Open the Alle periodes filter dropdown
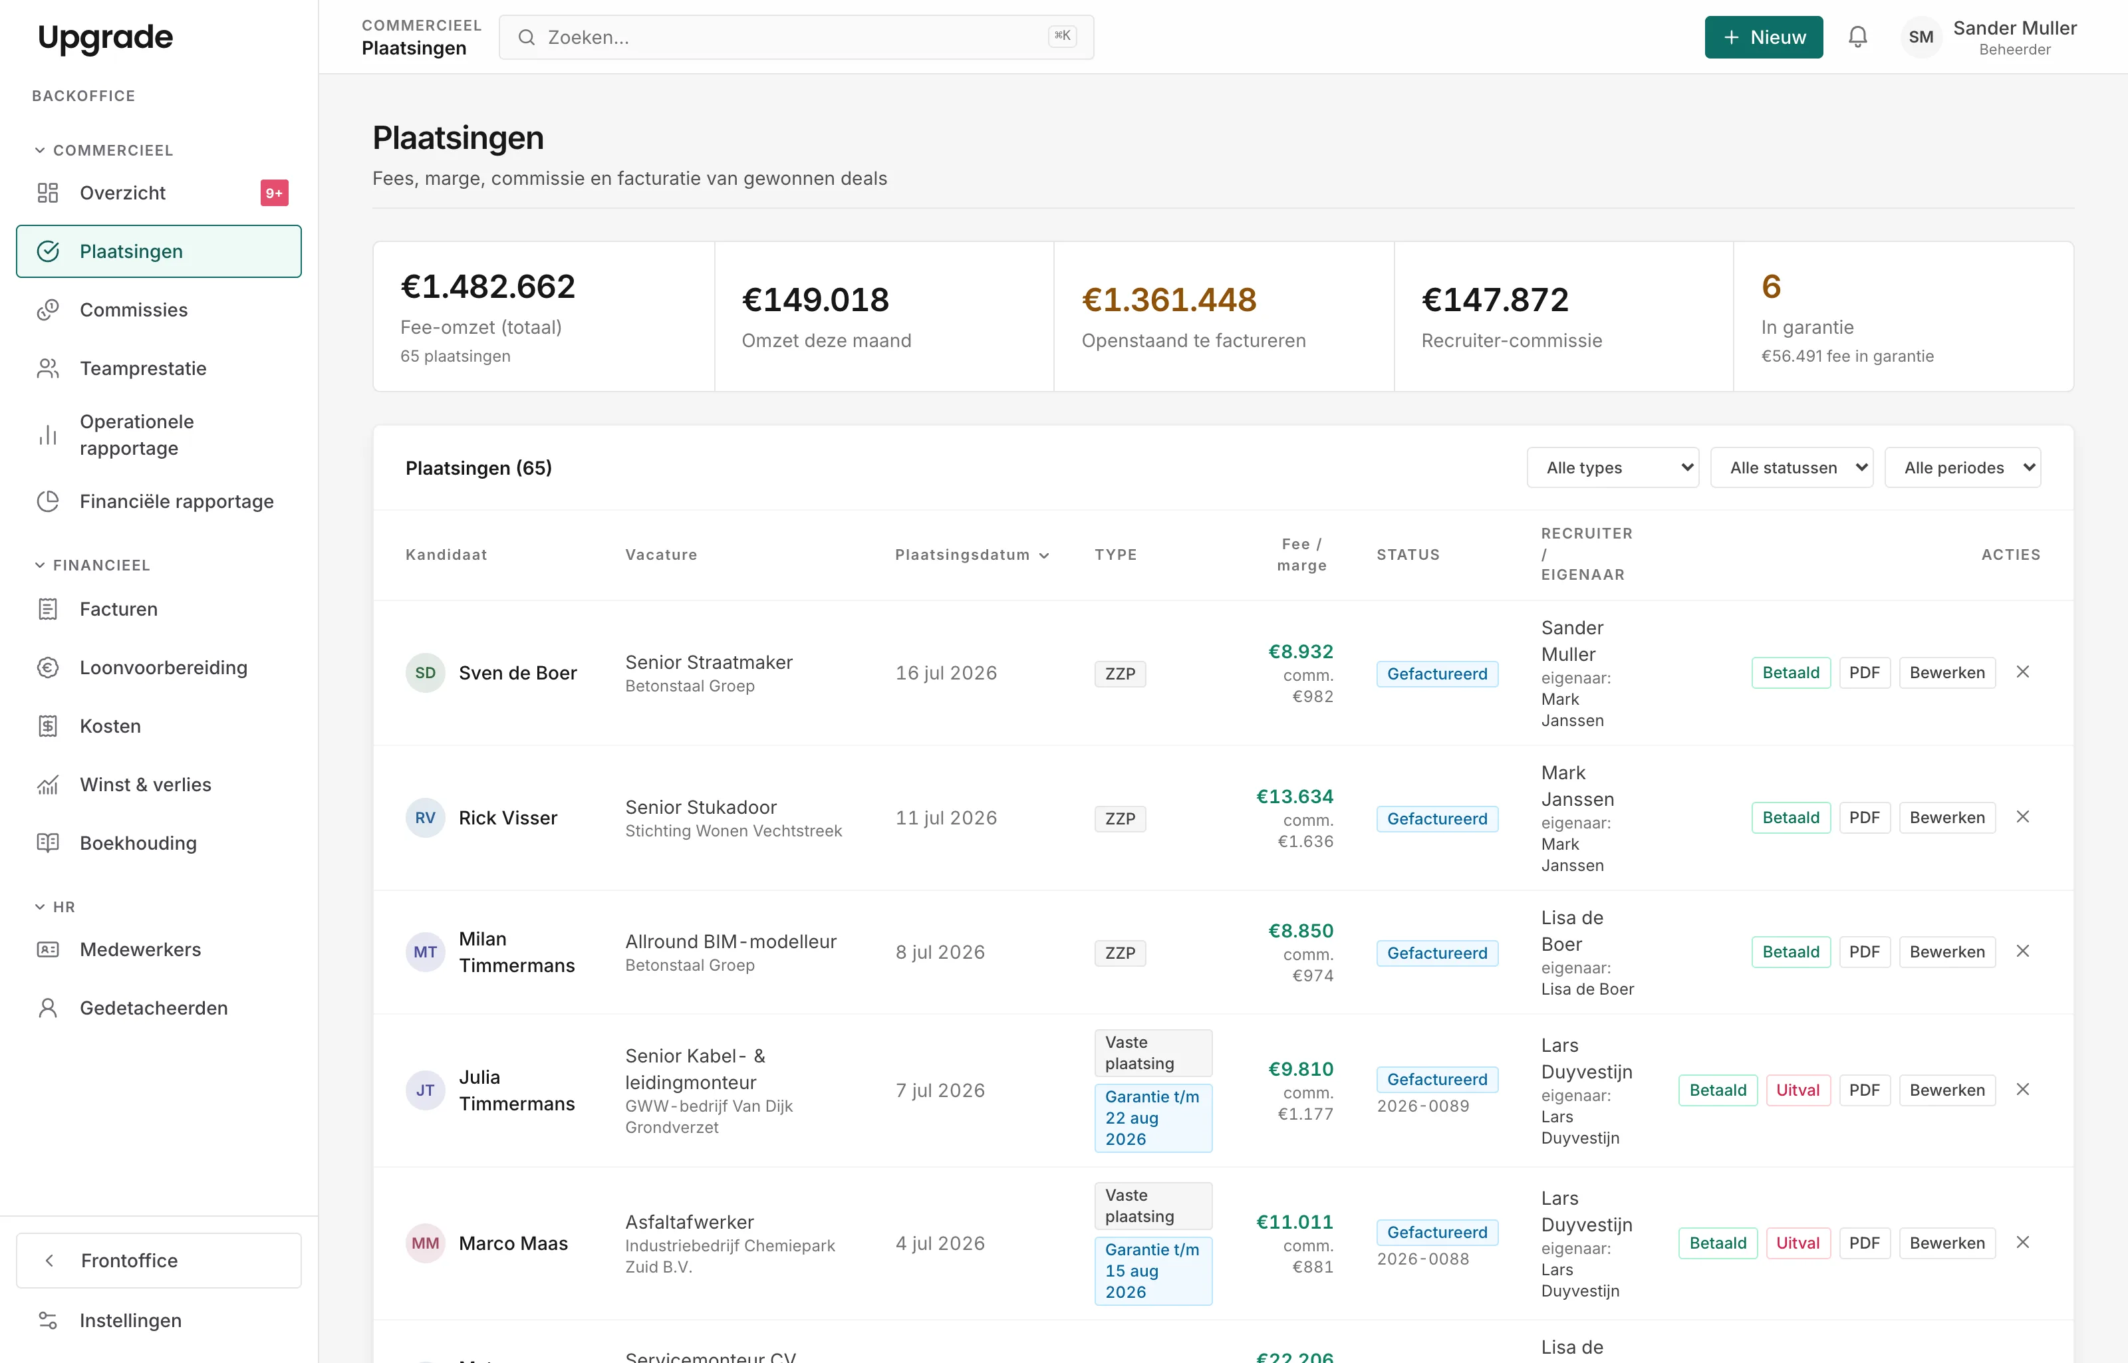The width and height of the screenshot is (2128, 1363). click(x=1962, y=467)
